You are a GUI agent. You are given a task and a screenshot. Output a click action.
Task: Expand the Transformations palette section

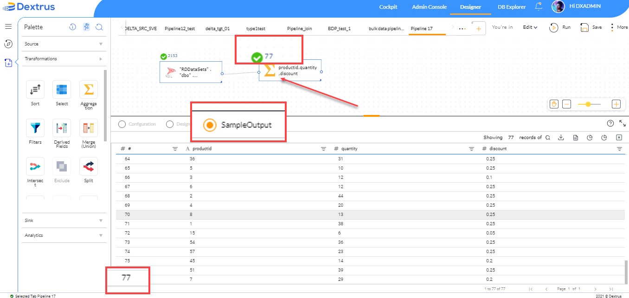64,59
